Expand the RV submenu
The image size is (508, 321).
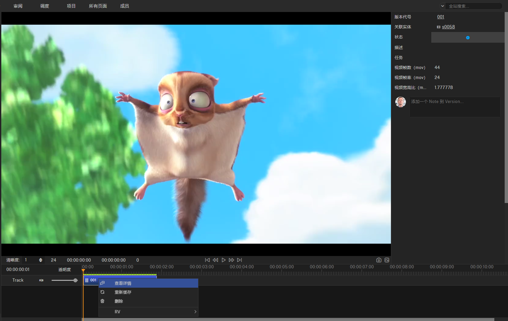pos(148,312)
